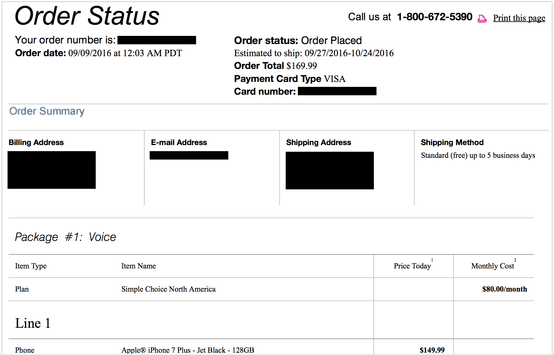The image size is (554, 355).
Task: Click the pink printer icon
Action: click(482, 19)
